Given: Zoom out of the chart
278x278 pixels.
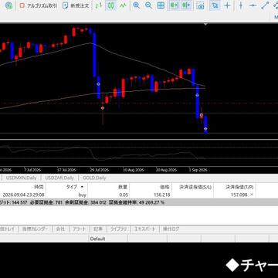Looking at the screenshot, I should pos(148,5).
